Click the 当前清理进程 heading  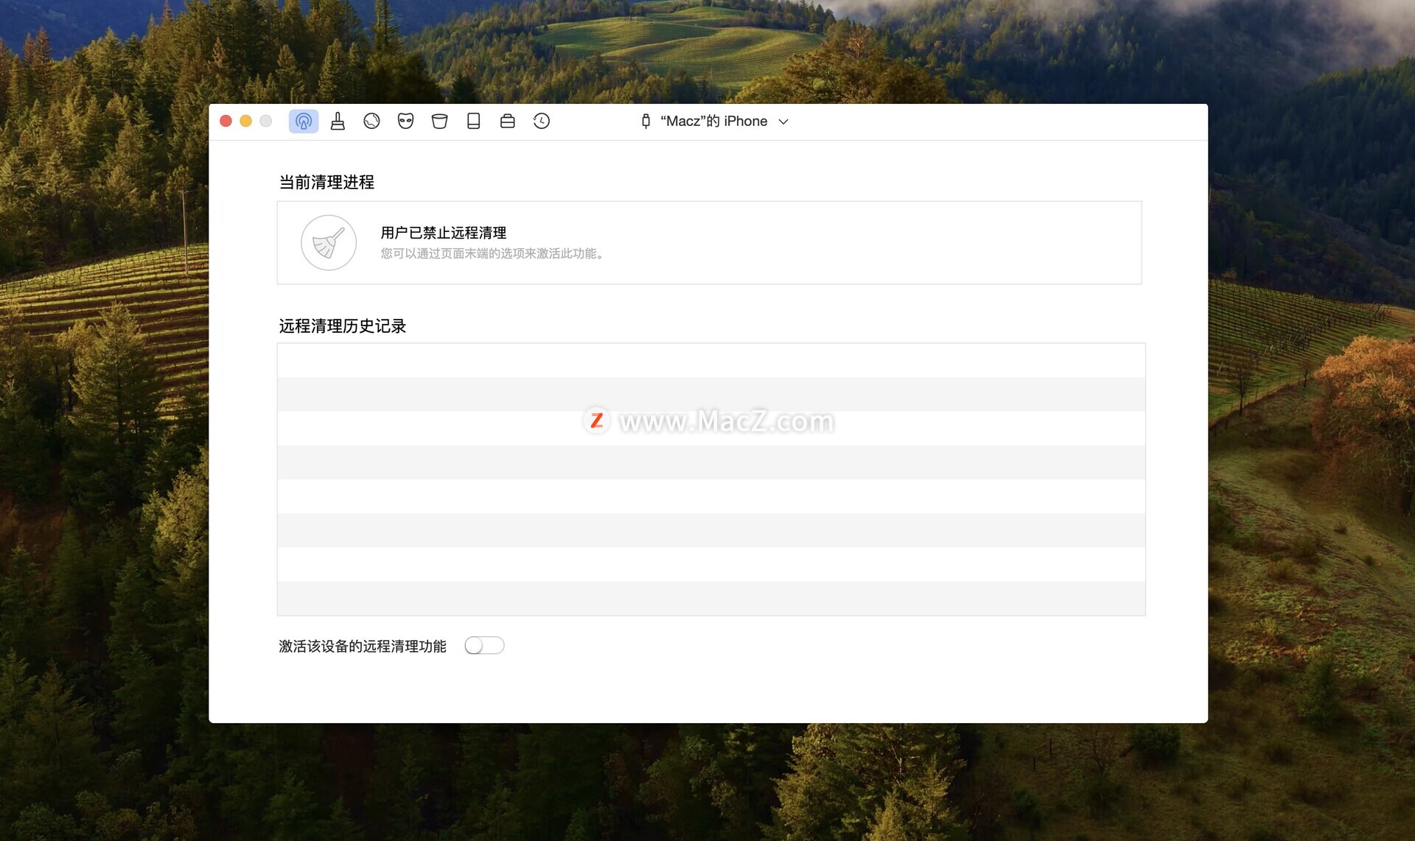tap(326, 182)
